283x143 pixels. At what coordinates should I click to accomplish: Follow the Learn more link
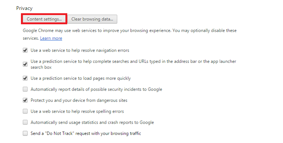pos(51,38)
